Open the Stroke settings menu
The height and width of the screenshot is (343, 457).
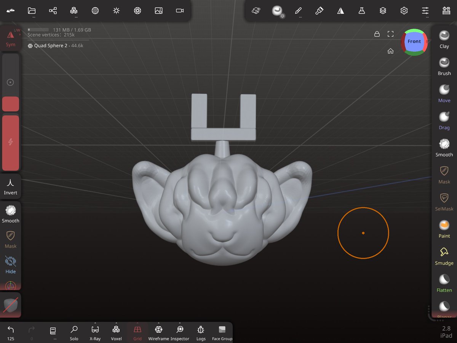pyautogui.click(x=298, y=11)
